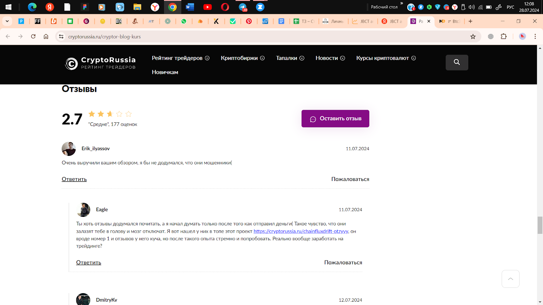
Task: Reload the current page
Action: coord(33,36)
